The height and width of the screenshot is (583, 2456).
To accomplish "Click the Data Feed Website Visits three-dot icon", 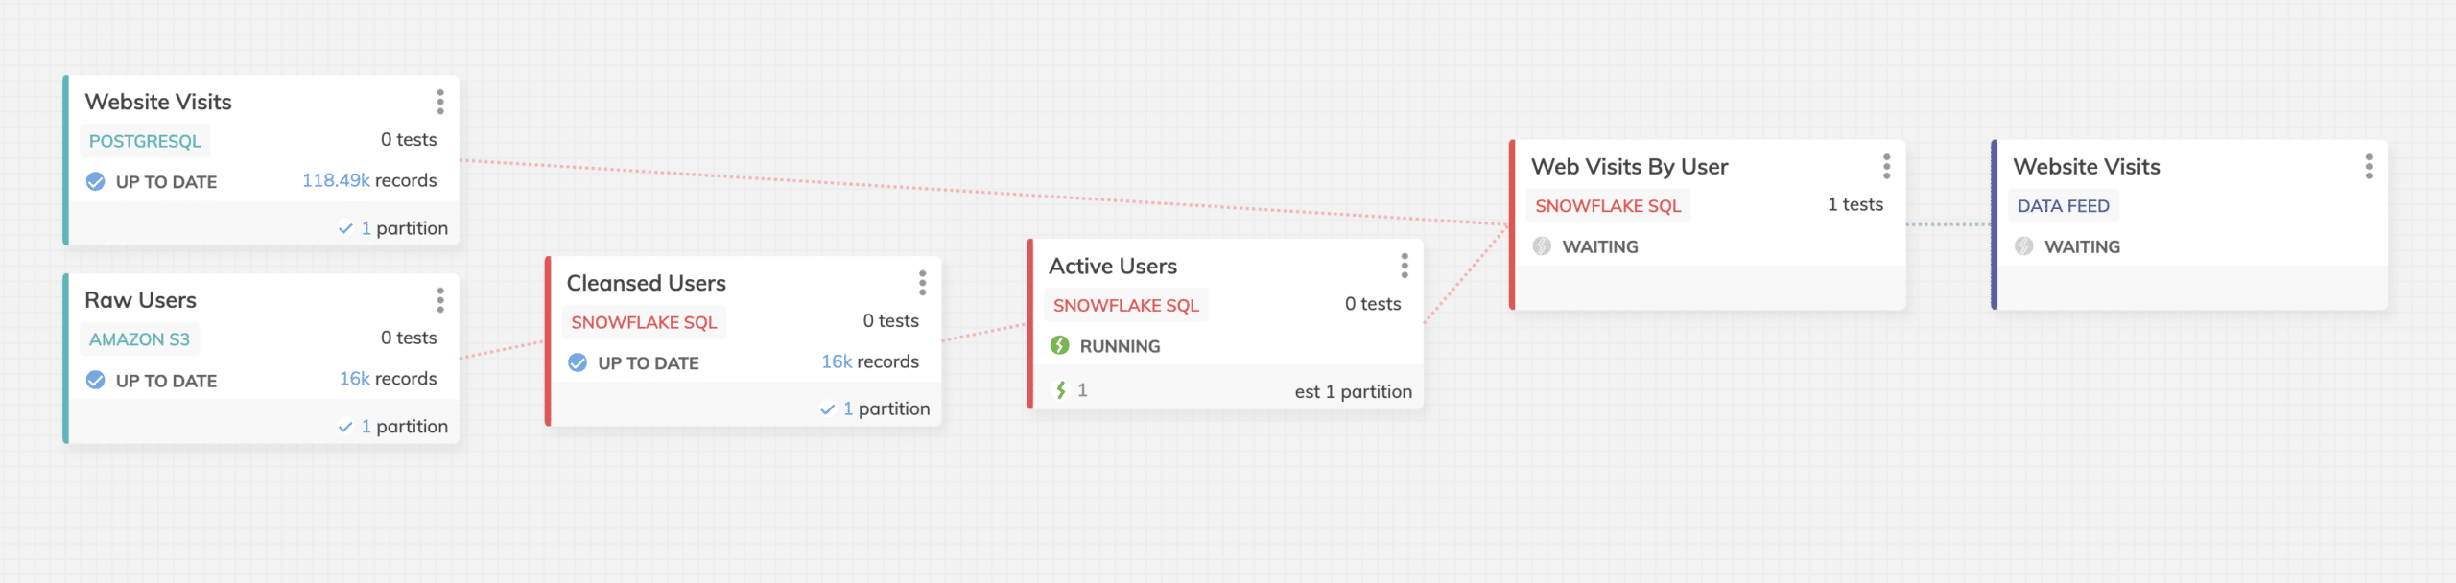I will tap(2369, 166).
